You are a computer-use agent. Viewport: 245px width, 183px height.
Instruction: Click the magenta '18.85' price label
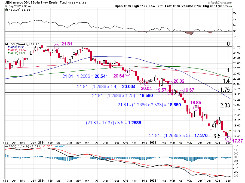pyautogui.click(x=196, y=103)
